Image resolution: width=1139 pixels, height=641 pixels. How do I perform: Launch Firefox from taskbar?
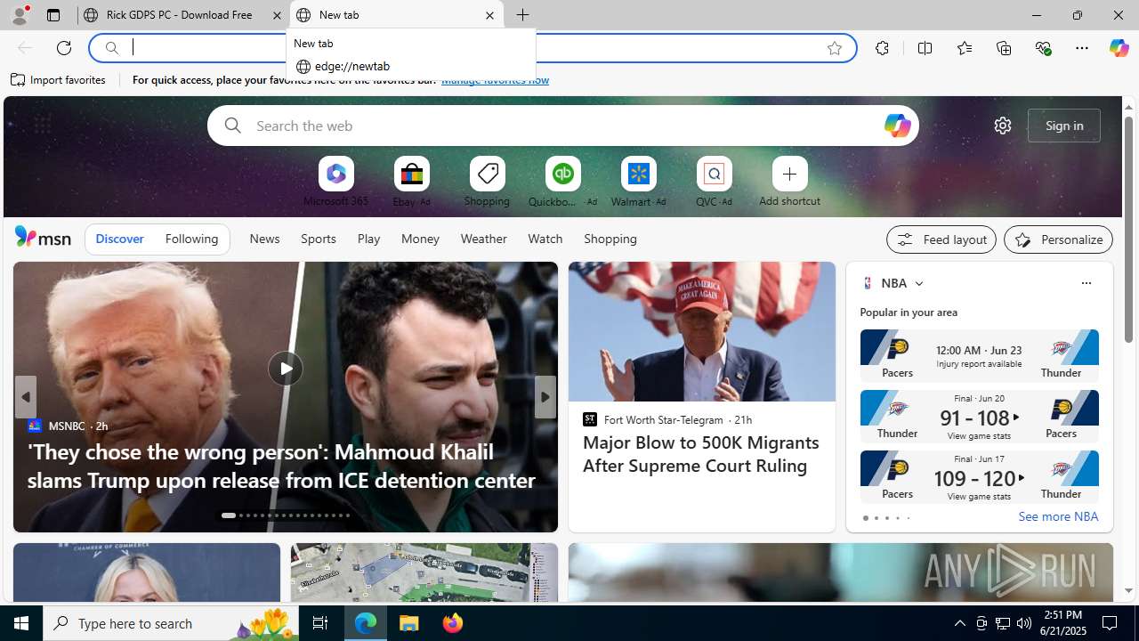tap(452, 623)
